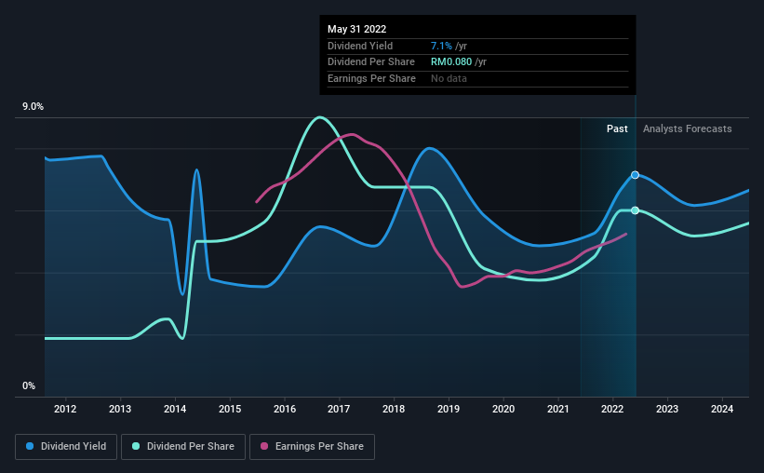Toggle the Dividend Yield legend button
Image resolution: width=764 pixels, height=473 pixels.
point(66,447)
